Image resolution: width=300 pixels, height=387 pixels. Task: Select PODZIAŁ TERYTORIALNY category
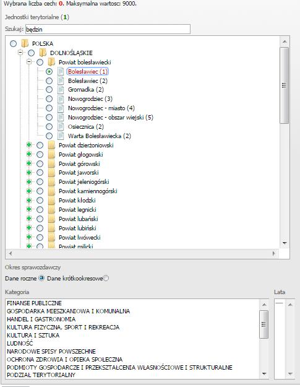pyautogui.click(x=41, y=375)
